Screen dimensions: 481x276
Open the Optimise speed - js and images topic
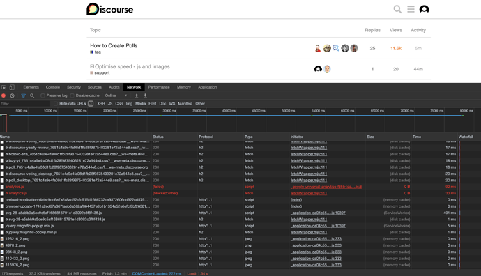(132, 66)
